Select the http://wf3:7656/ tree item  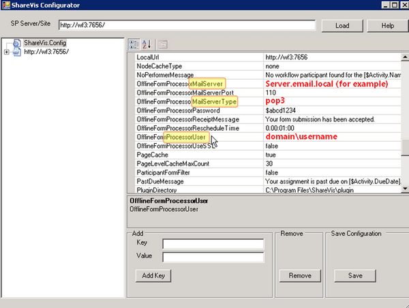[46, 52]
